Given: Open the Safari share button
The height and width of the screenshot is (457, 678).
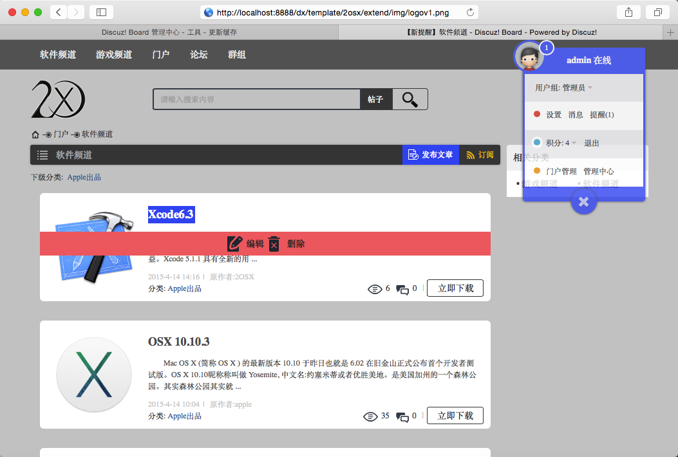Looking at the screenshot, I should 628,12.
